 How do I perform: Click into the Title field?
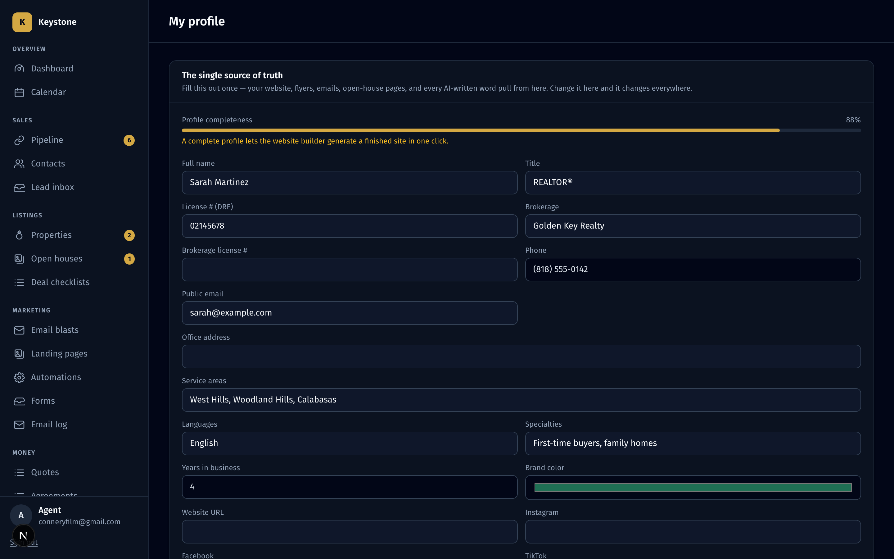click(693, 183)
